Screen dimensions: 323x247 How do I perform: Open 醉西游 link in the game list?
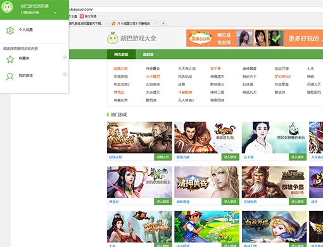tap(151, 100)
